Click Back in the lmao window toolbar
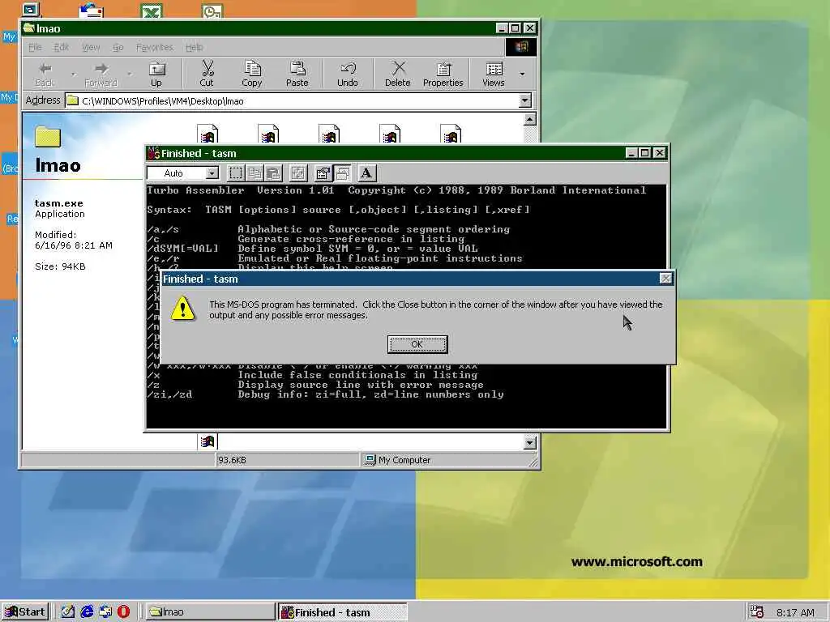830x622 pixels. tap(45, 75)
